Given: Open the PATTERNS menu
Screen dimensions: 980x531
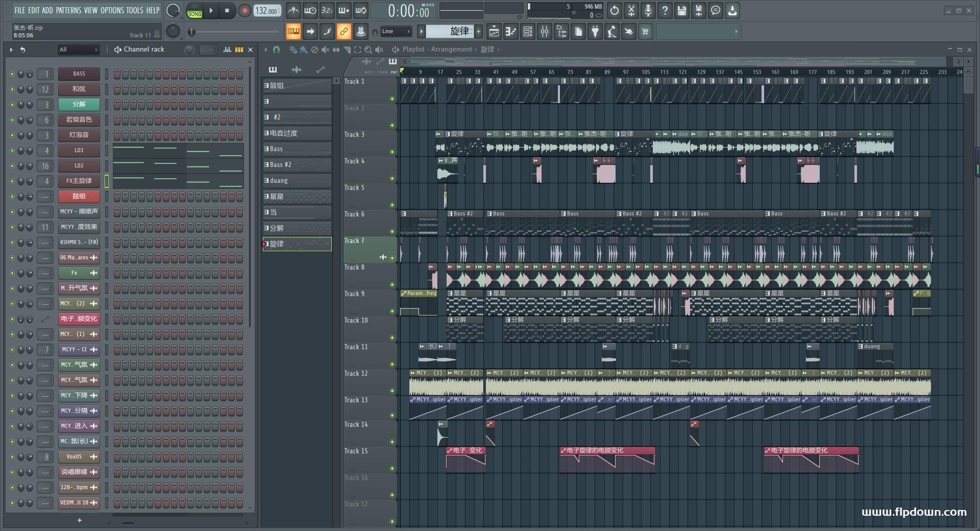Looking at the screenshot, I should coord(68,10).
